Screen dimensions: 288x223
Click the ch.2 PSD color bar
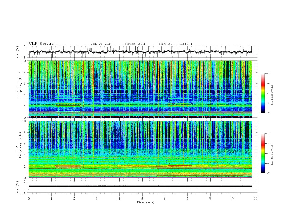coord(263,153)
